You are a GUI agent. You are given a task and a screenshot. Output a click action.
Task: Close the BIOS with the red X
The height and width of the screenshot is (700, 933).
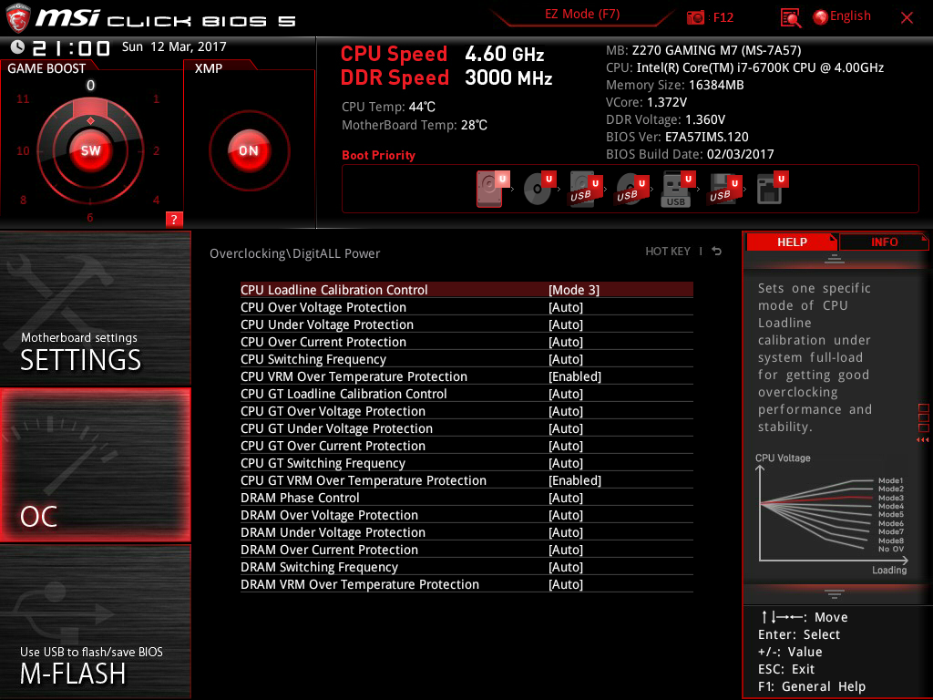(x=907, y=18)
